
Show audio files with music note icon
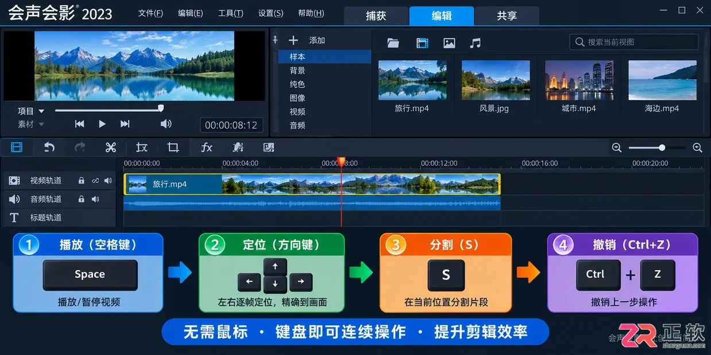[475, 42]
